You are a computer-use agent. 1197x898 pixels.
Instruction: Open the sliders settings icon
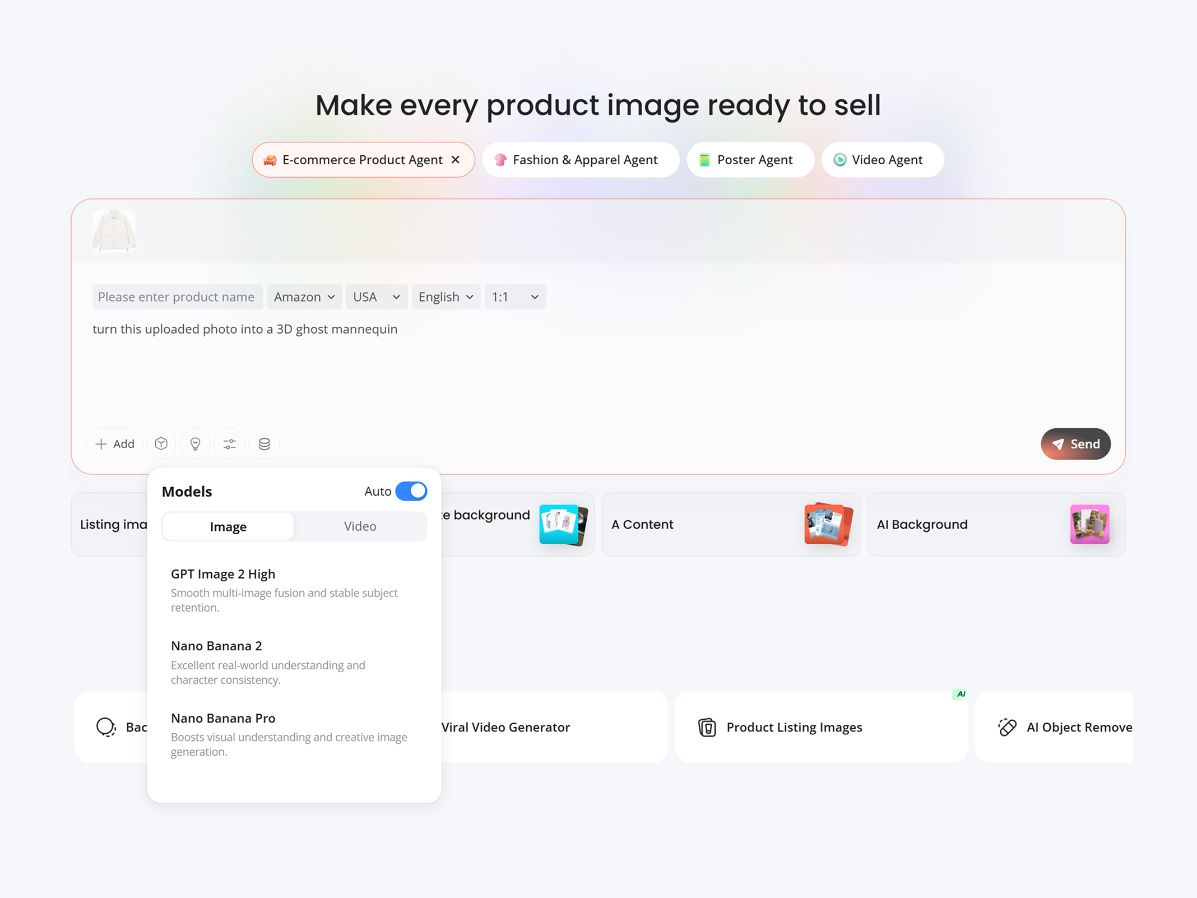(x=230, y=444)
